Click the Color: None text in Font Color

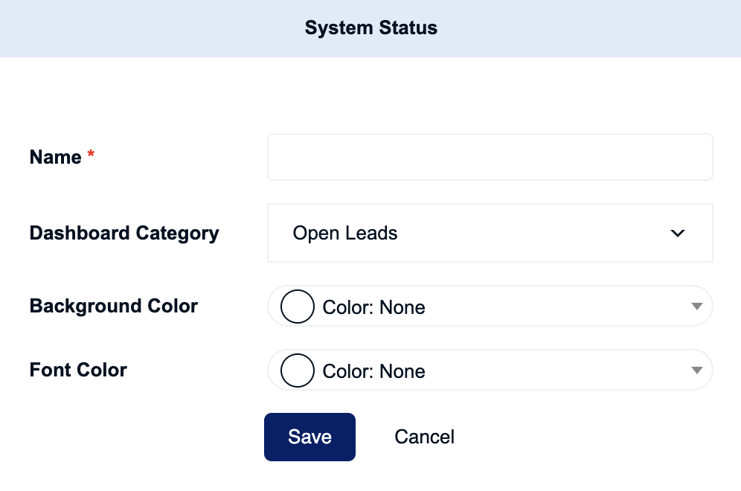(373, 371)
